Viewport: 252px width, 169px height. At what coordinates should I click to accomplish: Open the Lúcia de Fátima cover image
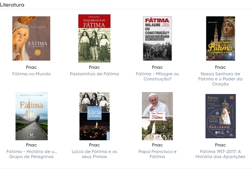(x=95, y=116)
